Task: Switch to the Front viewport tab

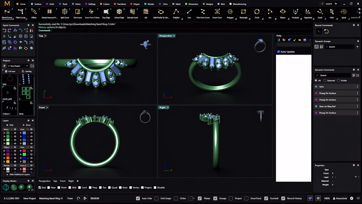Action: pyautogui.click(x=63, y=181)
